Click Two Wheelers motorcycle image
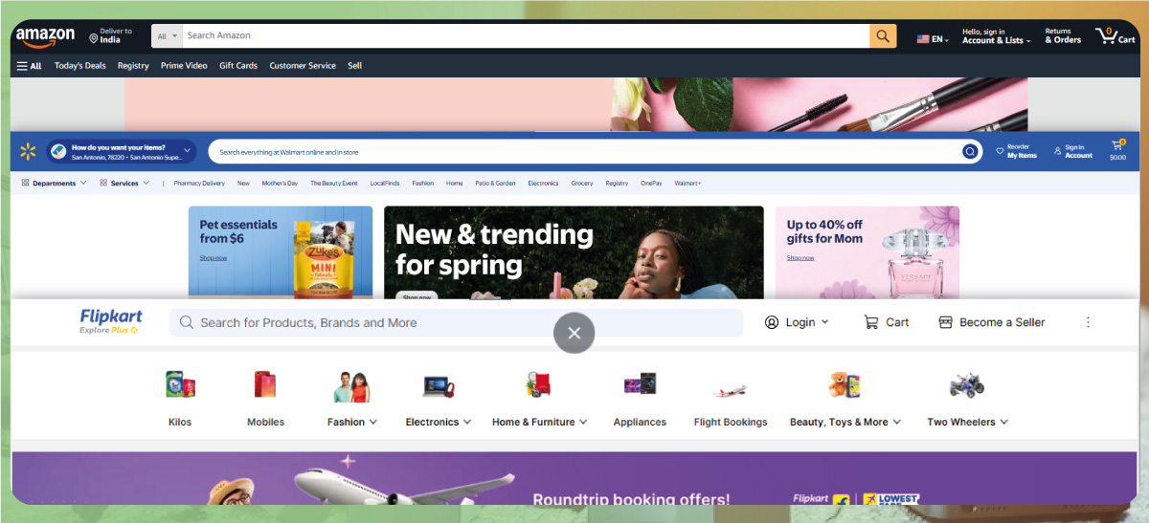 [x=966, y=386]
